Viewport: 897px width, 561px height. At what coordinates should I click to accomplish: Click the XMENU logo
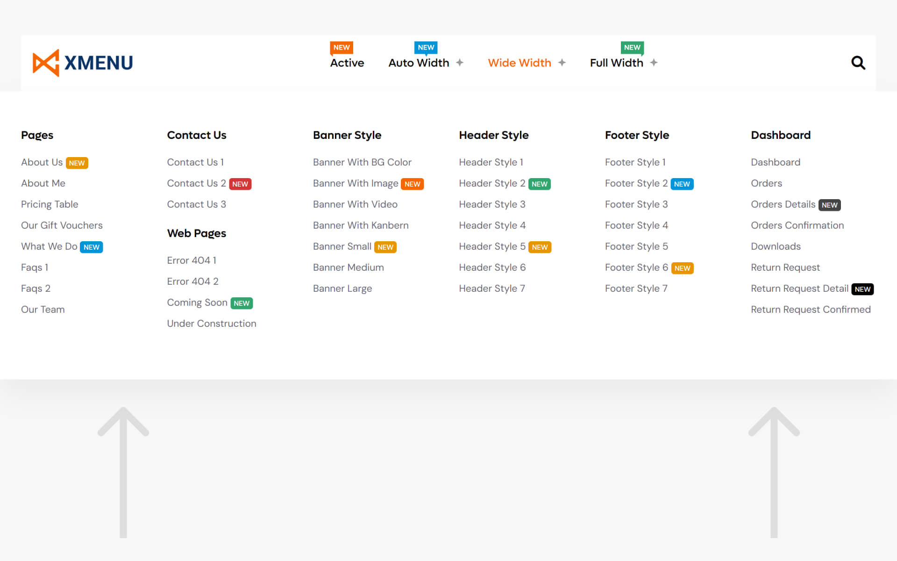pyautogui.click(x=83, y=63)
